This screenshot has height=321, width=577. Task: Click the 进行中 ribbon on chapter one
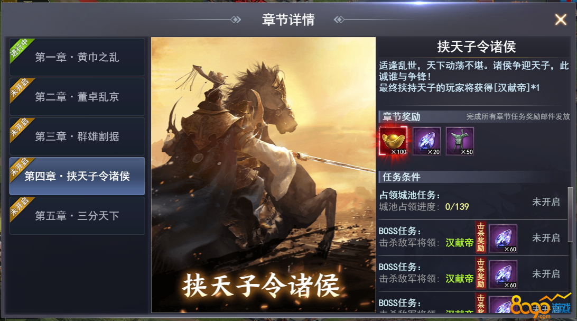coord(20,49)
